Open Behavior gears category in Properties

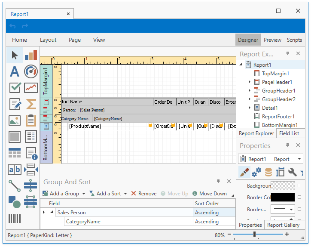point(256,172)
